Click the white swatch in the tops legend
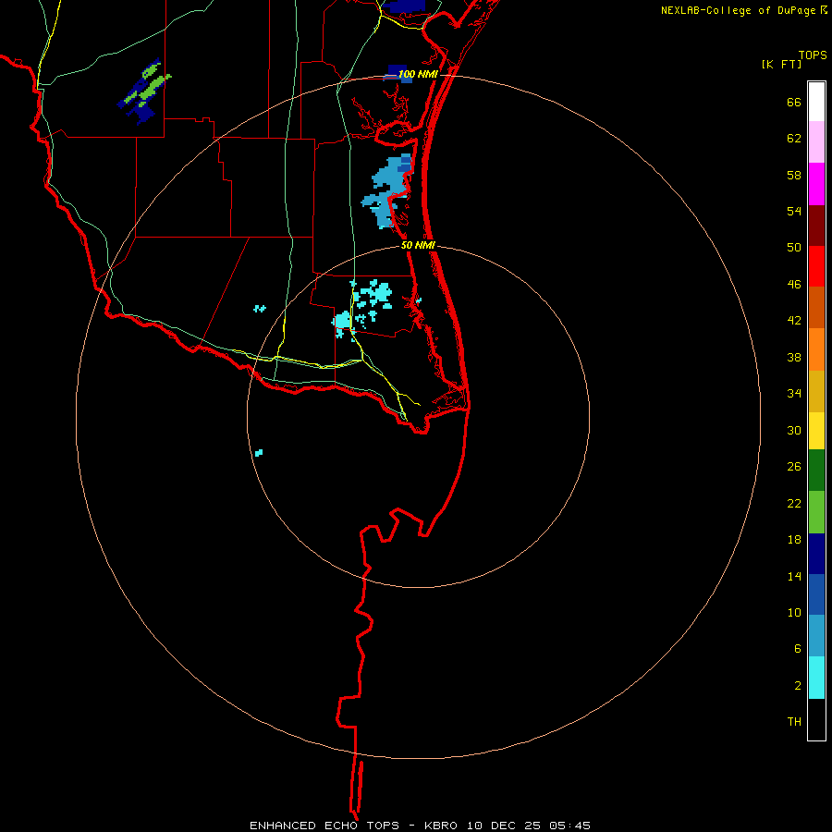 coord(816,102)
